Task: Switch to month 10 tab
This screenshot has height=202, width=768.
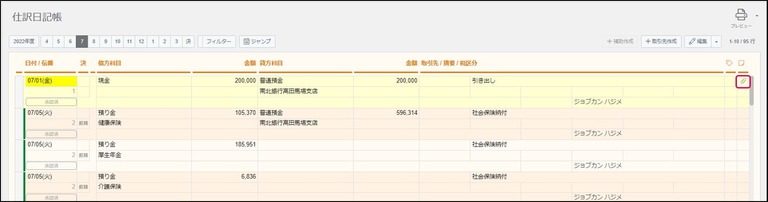Action: click(x=117, y=42)
